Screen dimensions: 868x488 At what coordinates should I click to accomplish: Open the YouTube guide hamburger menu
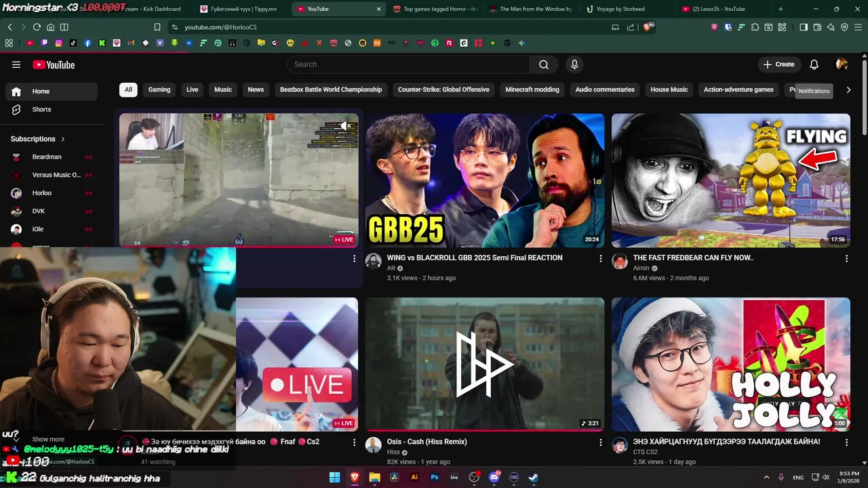[x=16, y=64]
